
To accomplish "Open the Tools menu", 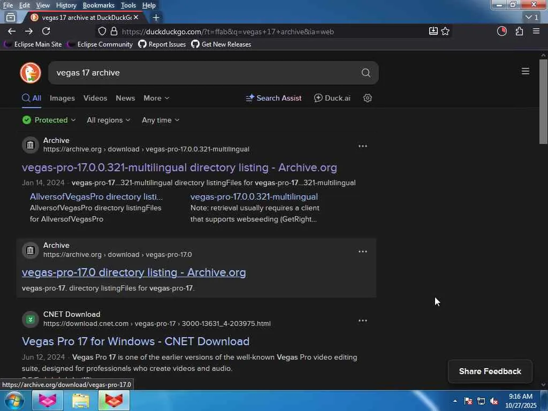I will [x=128, y=5].
